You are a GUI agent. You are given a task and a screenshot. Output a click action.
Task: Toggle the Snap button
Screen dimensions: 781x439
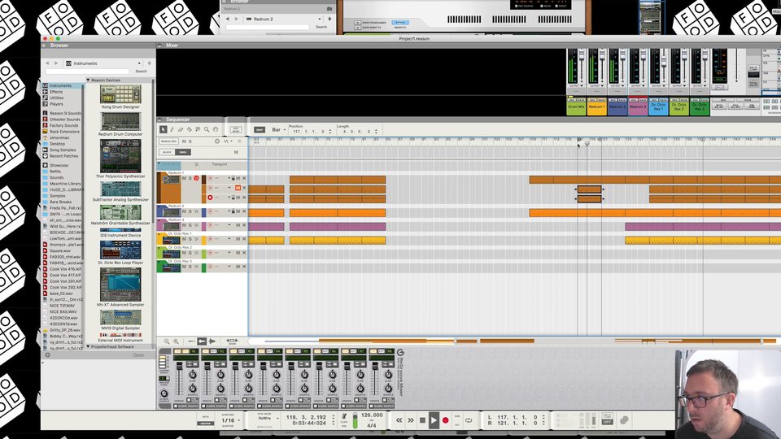pyautogui.click(x=259, y=130)
